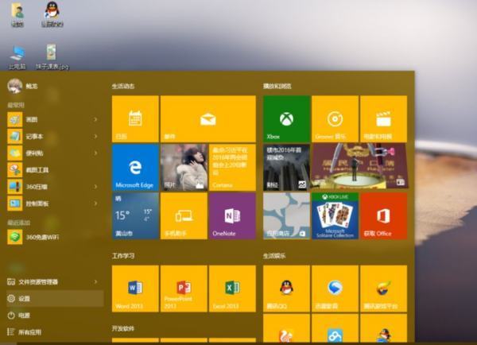The width and height of the screenshot is (477, 345).
Task: Open the wide news tile with the podium image
Action: 359,166
